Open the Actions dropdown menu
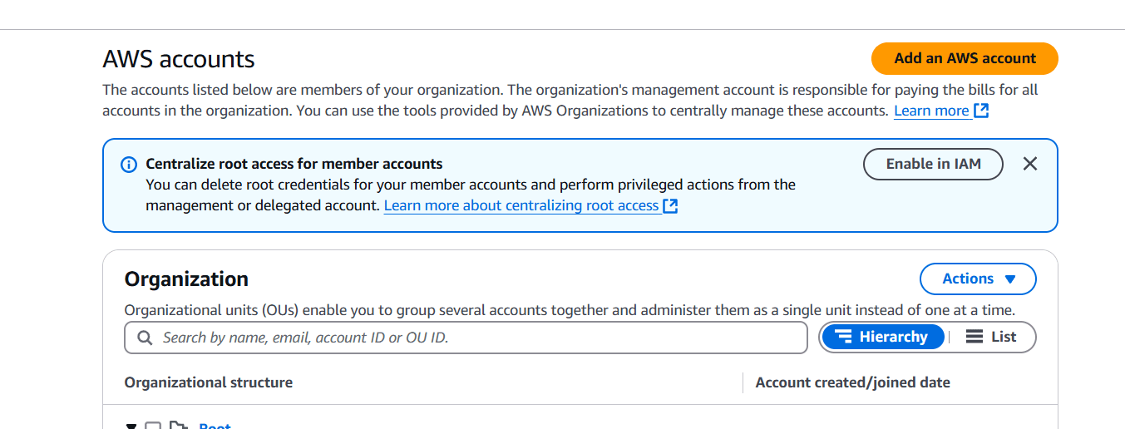 [x=978, y=279]
